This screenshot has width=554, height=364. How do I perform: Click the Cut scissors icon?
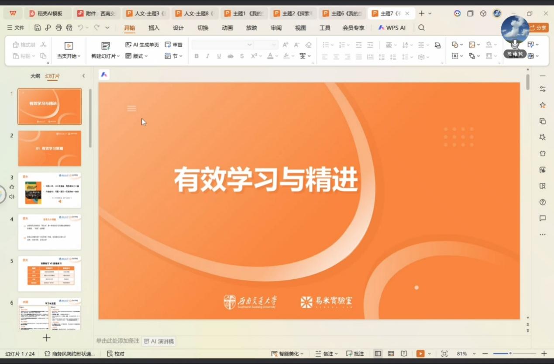pos(43,45)
